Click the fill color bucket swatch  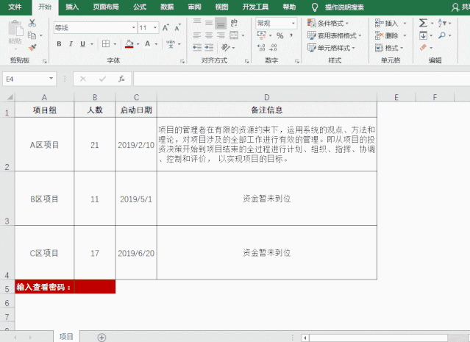129,44
